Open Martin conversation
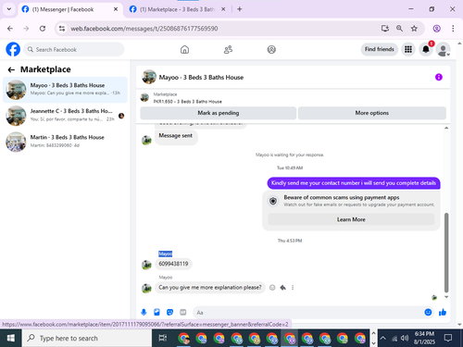463x347 pixels. (65, 142)
